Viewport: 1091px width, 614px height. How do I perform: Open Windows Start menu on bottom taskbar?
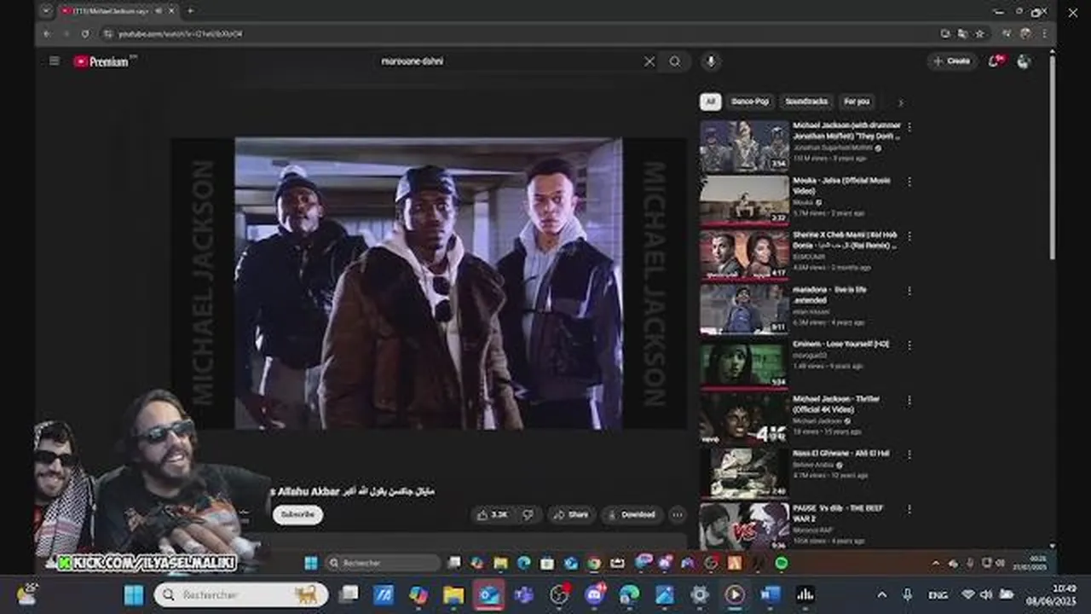[134, 594]
